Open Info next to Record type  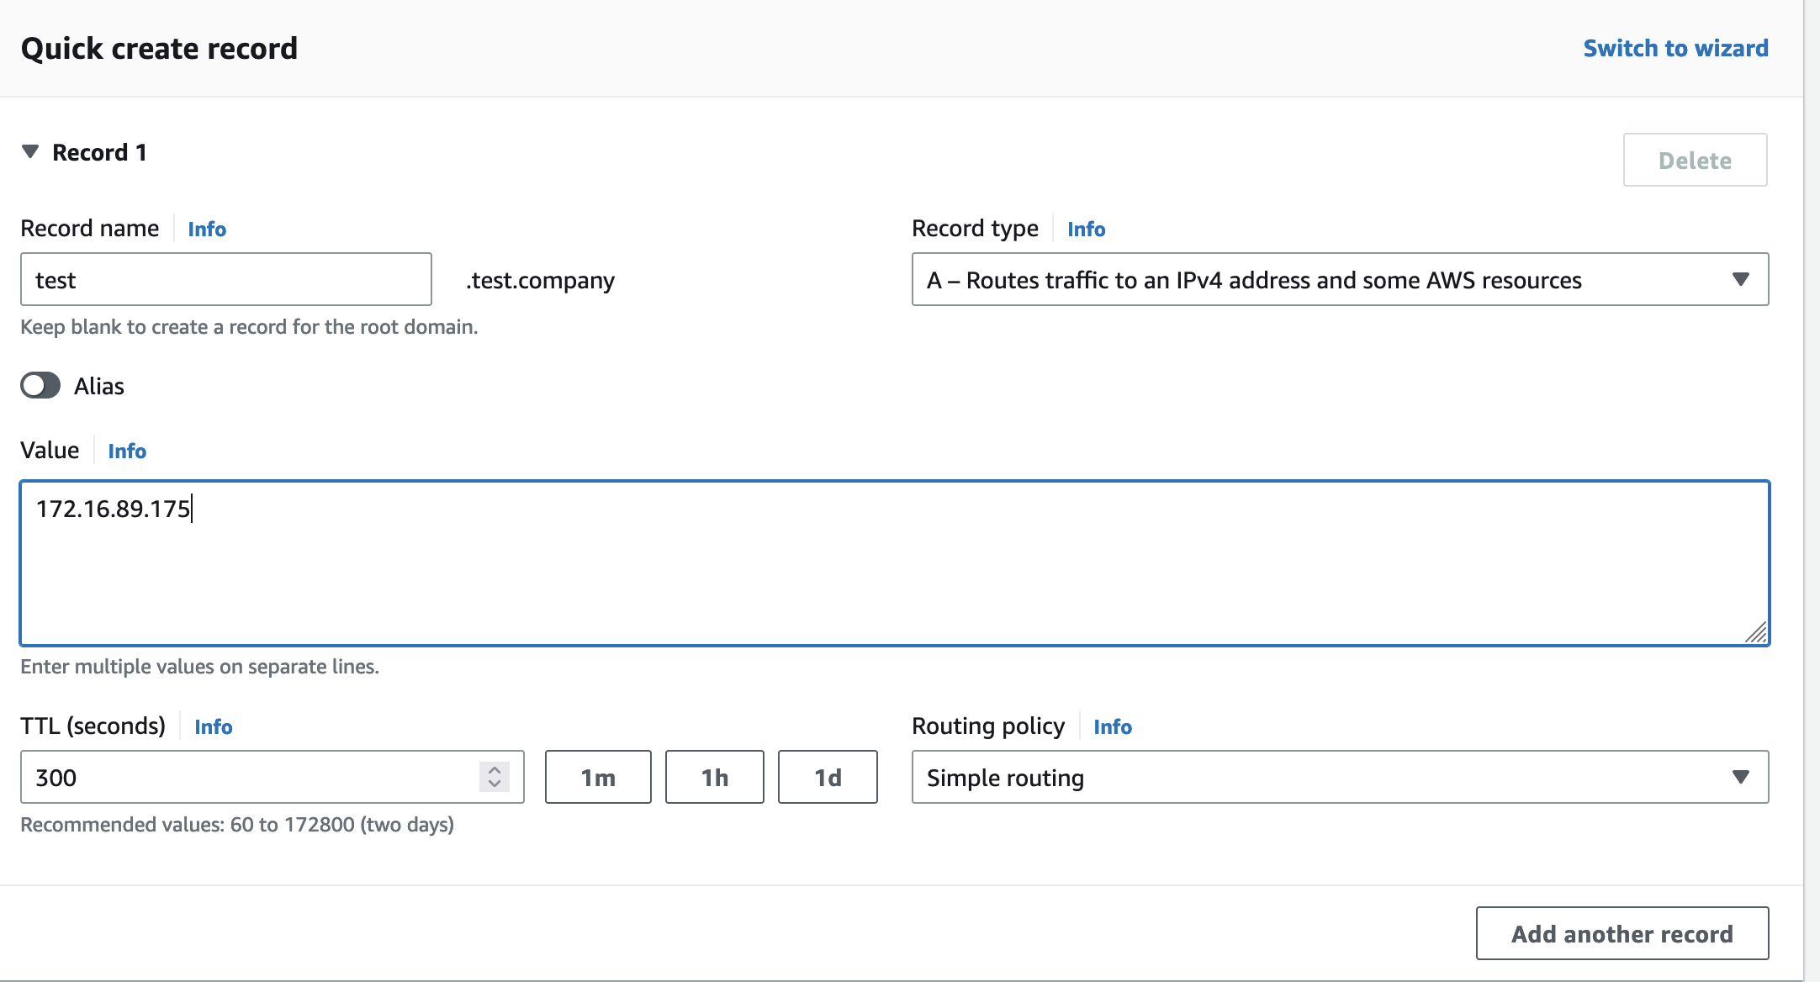coord(1086,230)
